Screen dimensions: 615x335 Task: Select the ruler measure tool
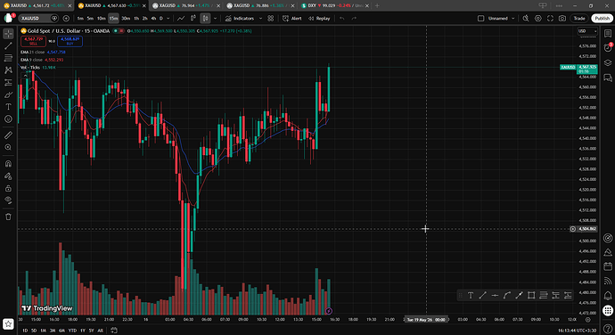[x=8, y=135]
